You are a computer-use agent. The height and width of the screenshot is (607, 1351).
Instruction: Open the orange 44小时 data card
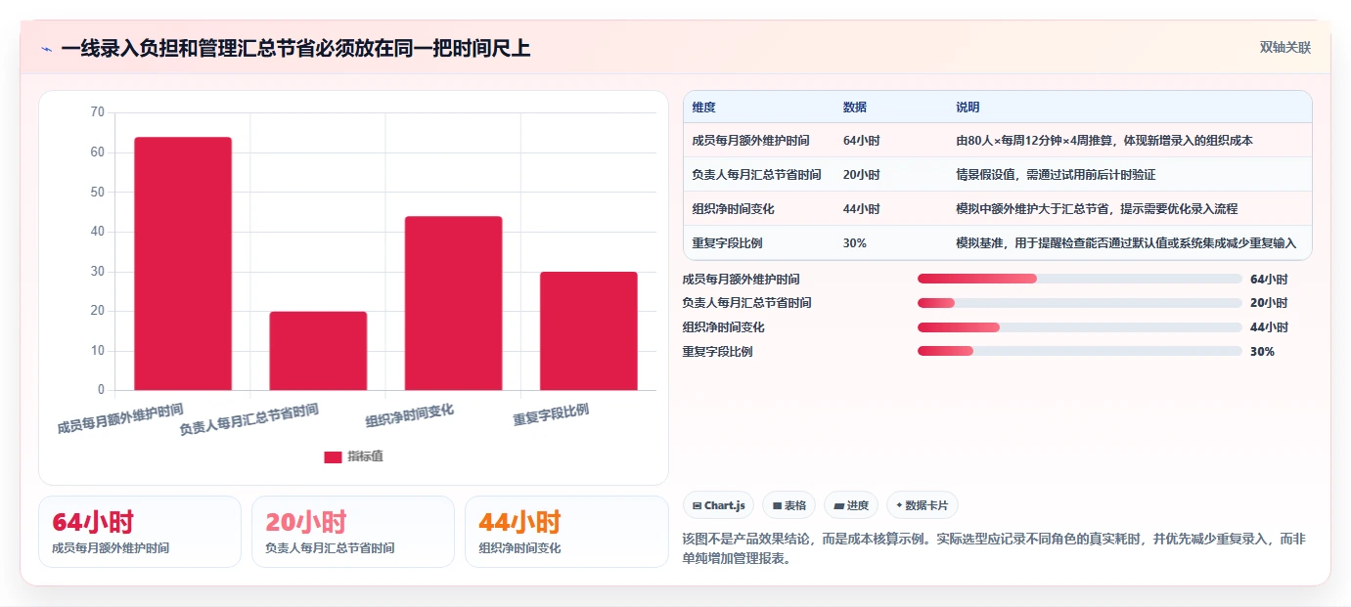pyautogui.click(x=566, y=532)
